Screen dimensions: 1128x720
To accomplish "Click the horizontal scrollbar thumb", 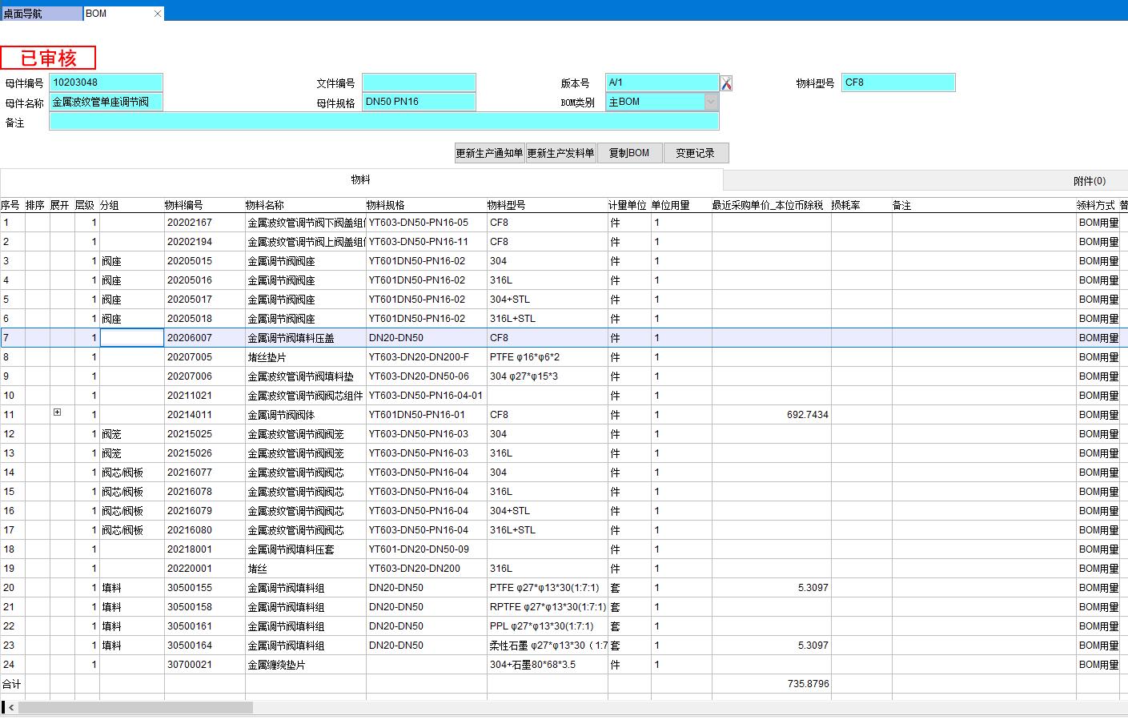I will [x=134, y=708].
